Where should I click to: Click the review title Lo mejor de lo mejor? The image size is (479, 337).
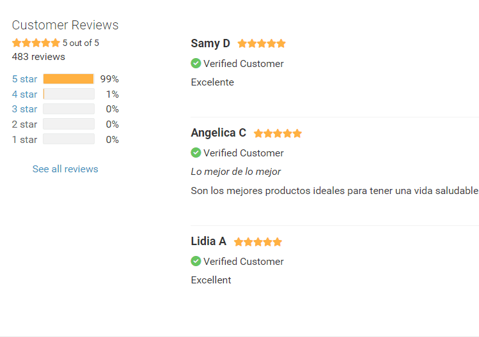click(235, 172)
